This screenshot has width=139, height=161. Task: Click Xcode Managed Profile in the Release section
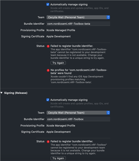pyautogui.click(x=61, y=125)
